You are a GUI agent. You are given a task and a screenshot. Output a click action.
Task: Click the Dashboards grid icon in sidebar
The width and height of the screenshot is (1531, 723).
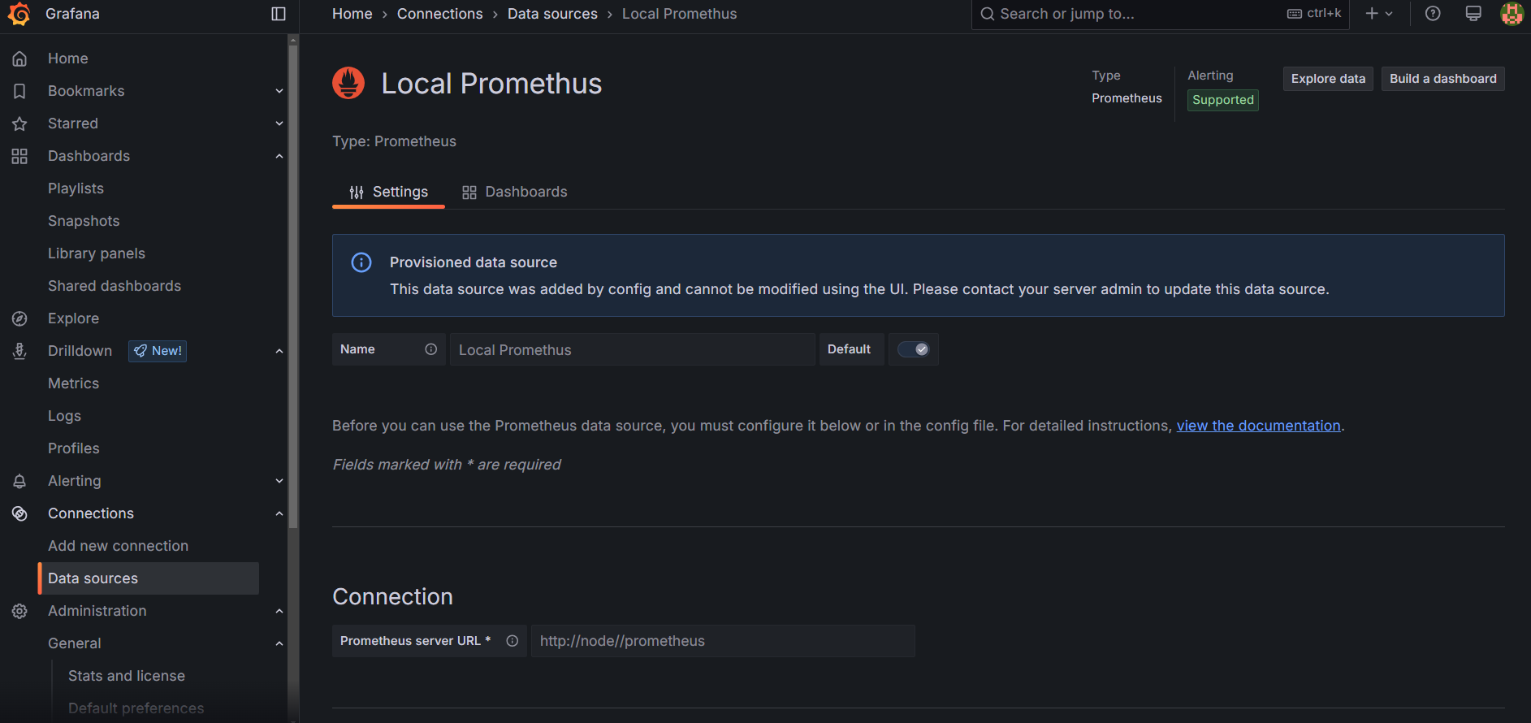pyautogui.click(x=19, y=156)
